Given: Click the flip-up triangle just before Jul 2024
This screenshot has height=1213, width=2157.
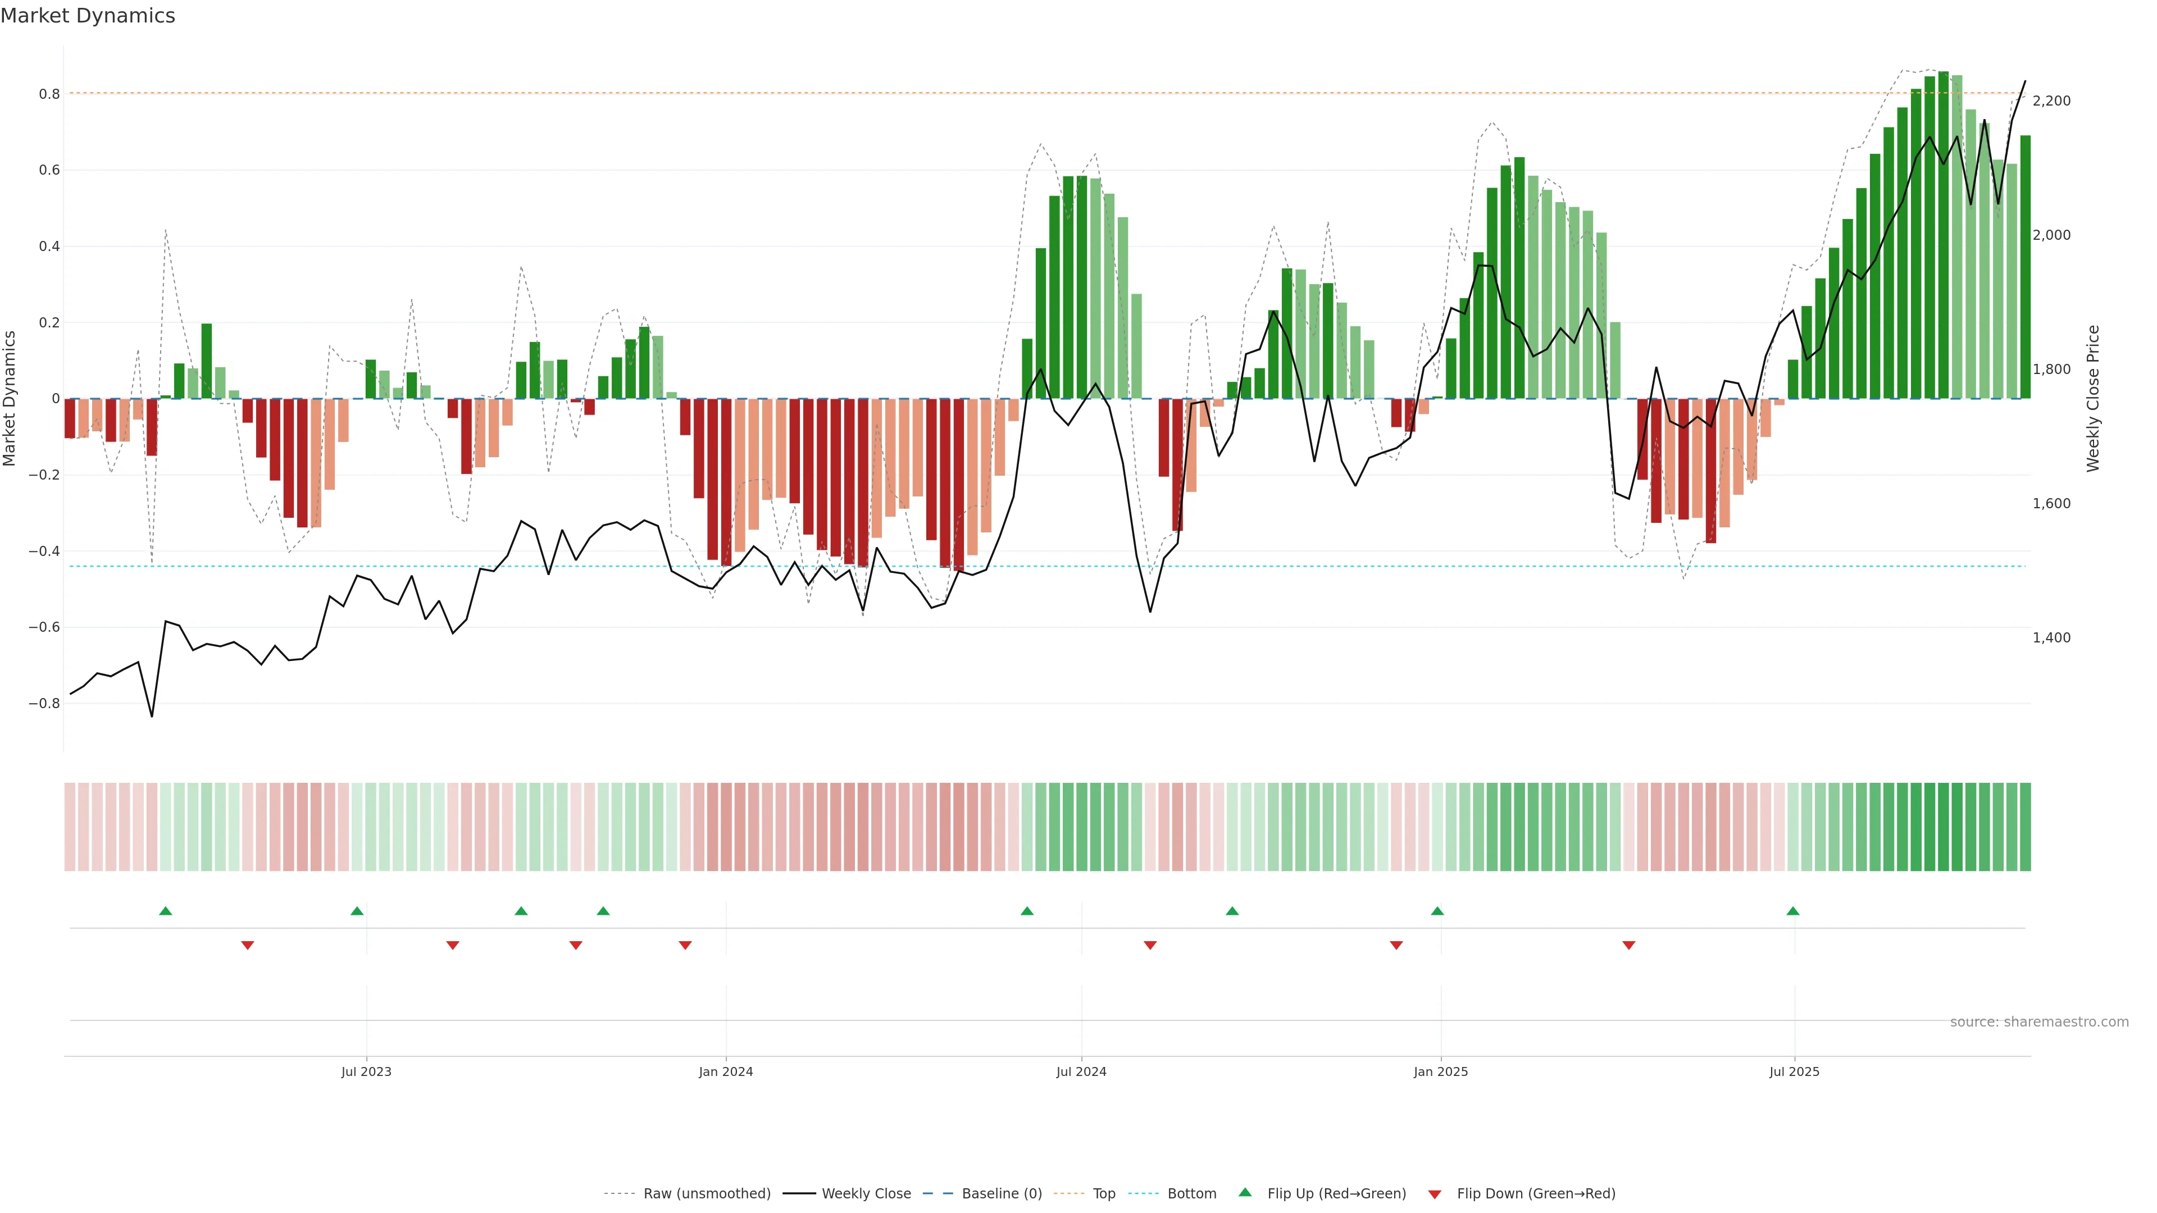Looking at the screenshot, I should [x=1027, y=911].
